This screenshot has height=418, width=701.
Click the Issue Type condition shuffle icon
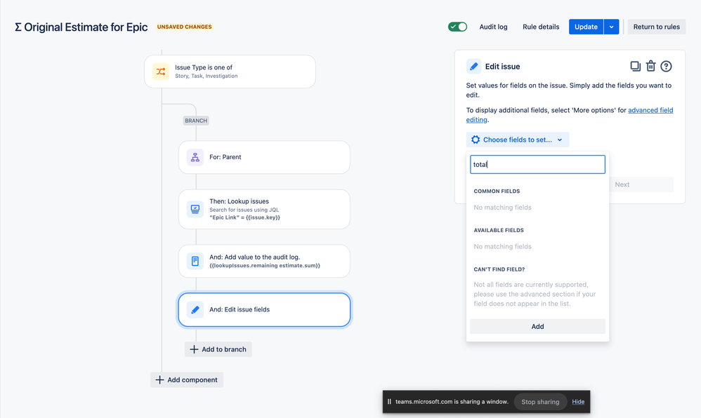tap(160, 72)
